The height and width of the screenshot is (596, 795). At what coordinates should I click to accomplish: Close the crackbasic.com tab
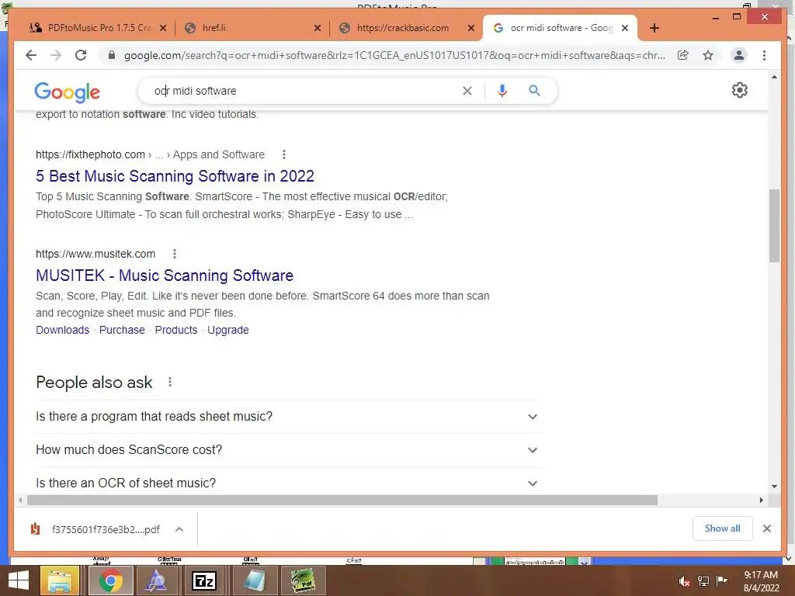pos(471,28)
